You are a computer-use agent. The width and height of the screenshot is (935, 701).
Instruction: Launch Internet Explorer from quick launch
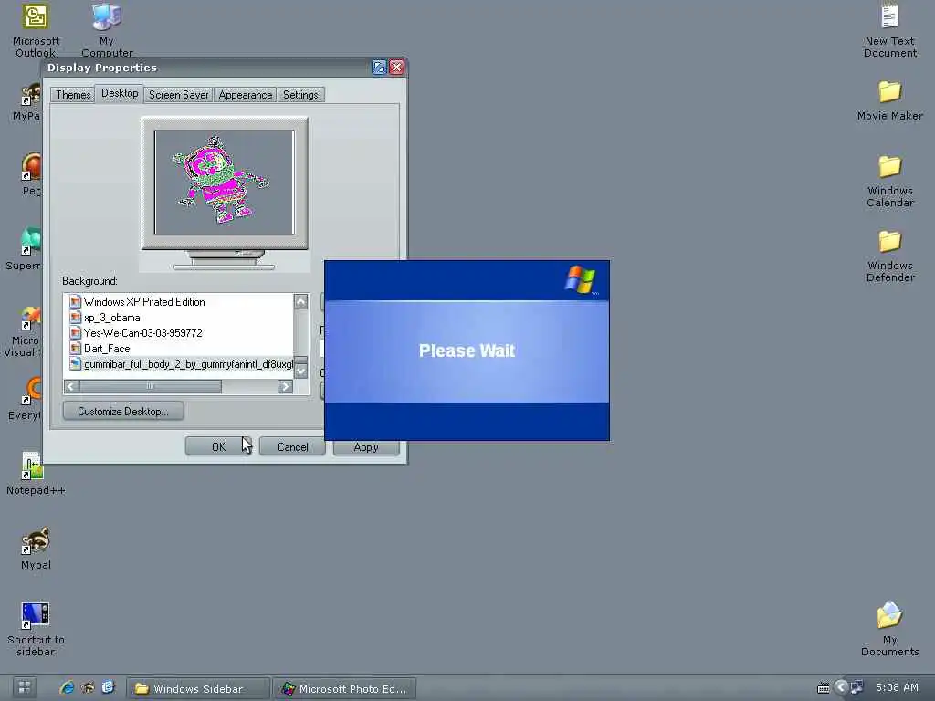coord(67,688)
